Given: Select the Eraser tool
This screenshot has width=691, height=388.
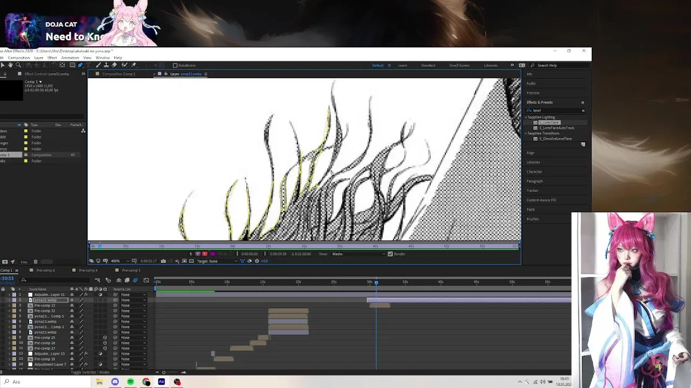Looking at the screenshot, I should pos(114,65).
